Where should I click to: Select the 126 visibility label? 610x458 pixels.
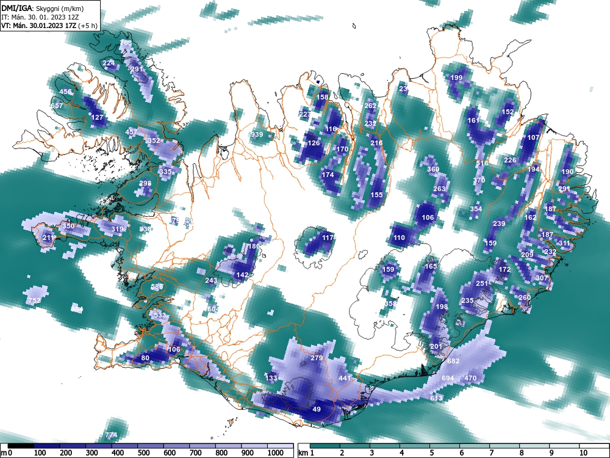tap(314, 144)
